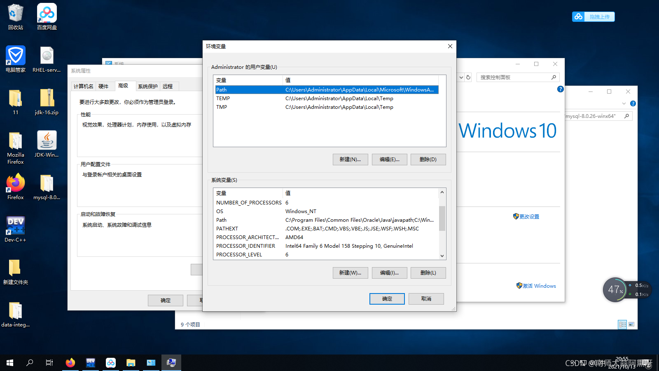Select the system Path variable row
659x371 pixels.
(x=327, y=220)
